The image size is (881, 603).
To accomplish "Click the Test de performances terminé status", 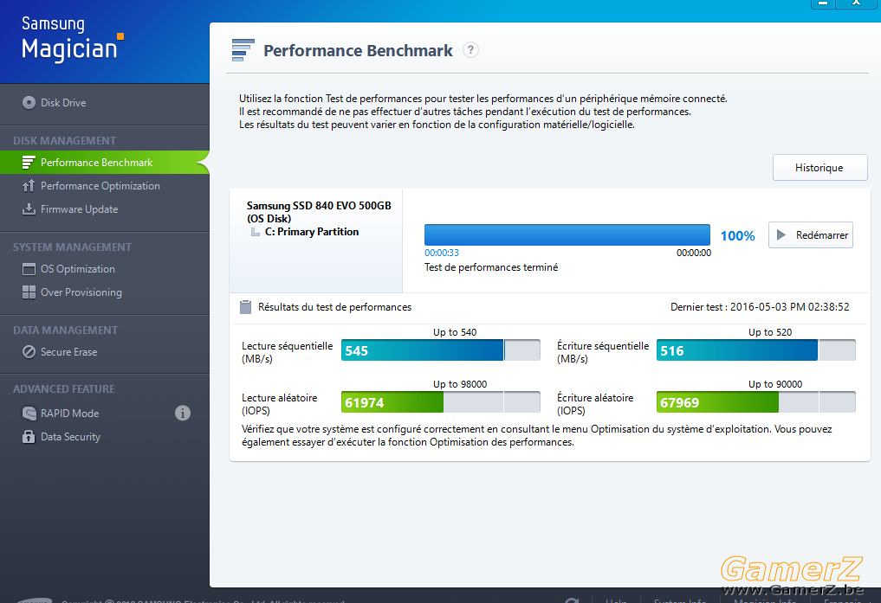I will coord(491,267).
